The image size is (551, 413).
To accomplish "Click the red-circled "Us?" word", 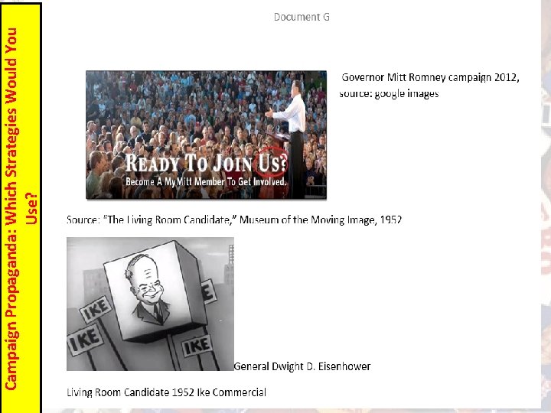I will tap(272, 163).
